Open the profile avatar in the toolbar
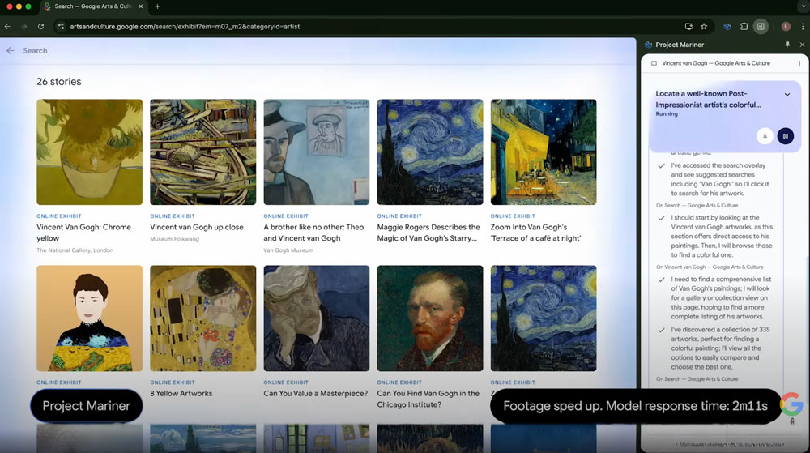This screenshot has height=453, width=810. (786, 27)
